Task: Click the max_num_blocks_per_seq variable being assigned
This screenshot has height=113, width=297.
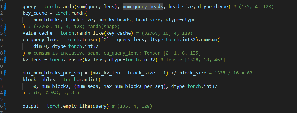Action: tap(52, 73)
